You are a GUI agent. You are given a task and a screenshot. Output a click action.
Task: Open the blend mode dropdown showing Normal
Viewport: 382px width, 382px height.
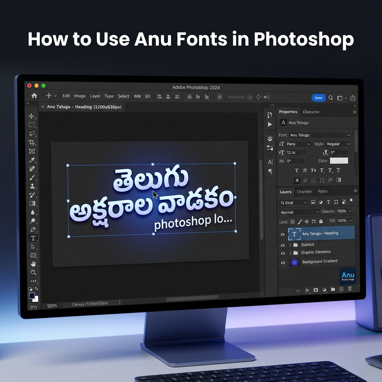[298, 212]
